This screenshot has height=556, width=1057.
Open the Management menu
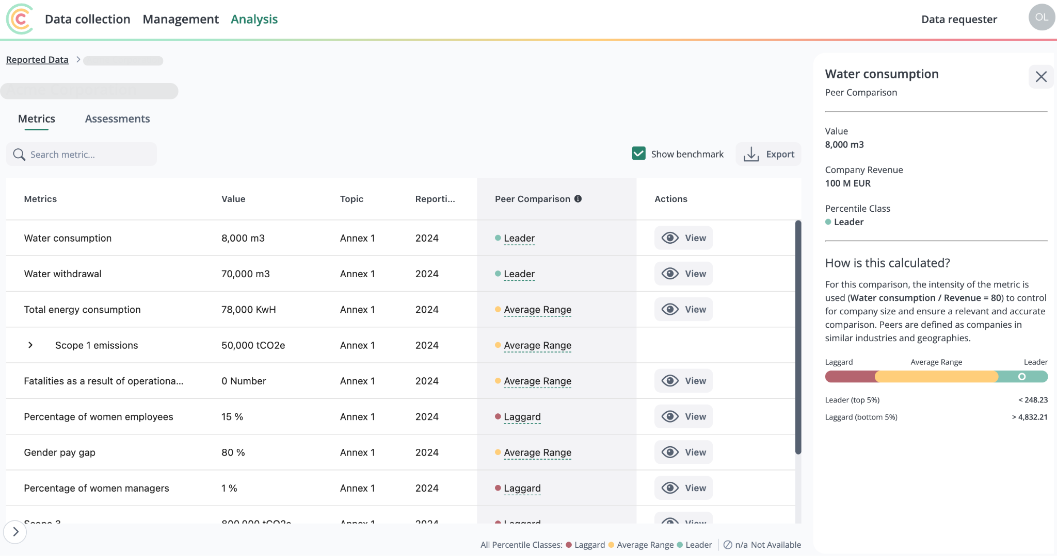tap(181, 19)
